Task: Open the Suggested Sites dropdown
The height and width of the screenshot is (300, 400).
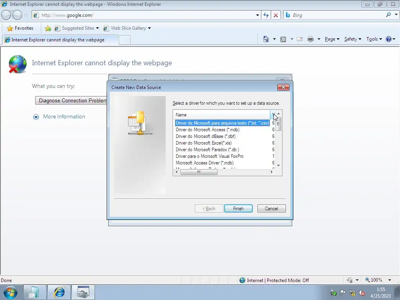Action: point(97,28)
